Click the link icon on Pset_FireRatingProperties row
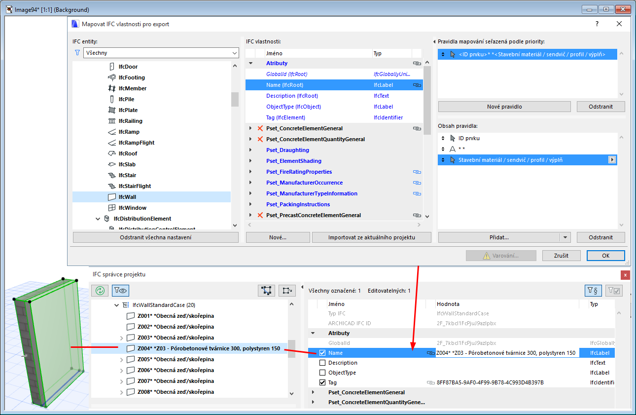Viewport: 636px width, 415px height. 417,172
